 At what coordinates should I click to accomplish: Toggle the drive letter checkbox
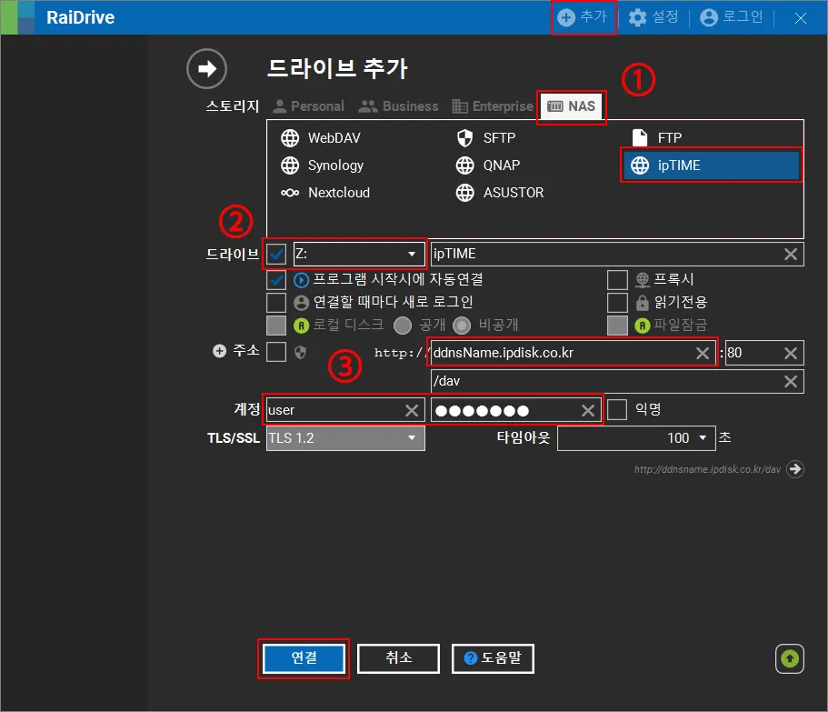276,254
